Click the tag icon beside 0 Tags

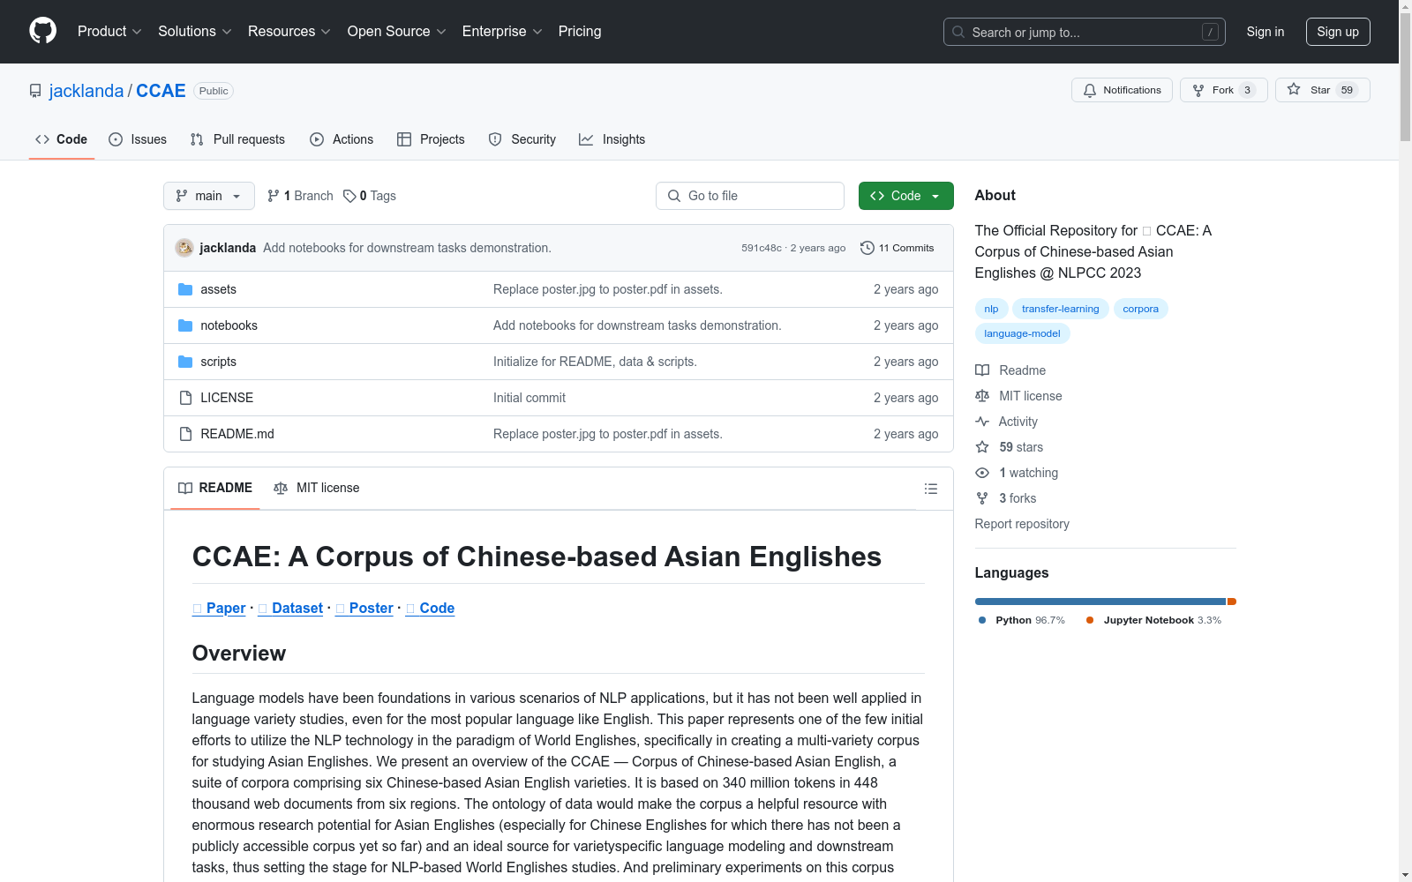coord(349,196)
